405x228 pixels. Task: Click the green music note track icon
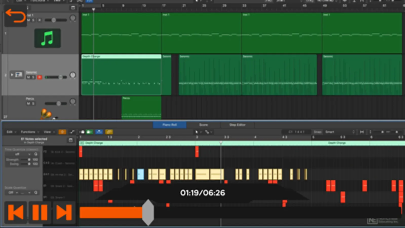pos(47,38)
